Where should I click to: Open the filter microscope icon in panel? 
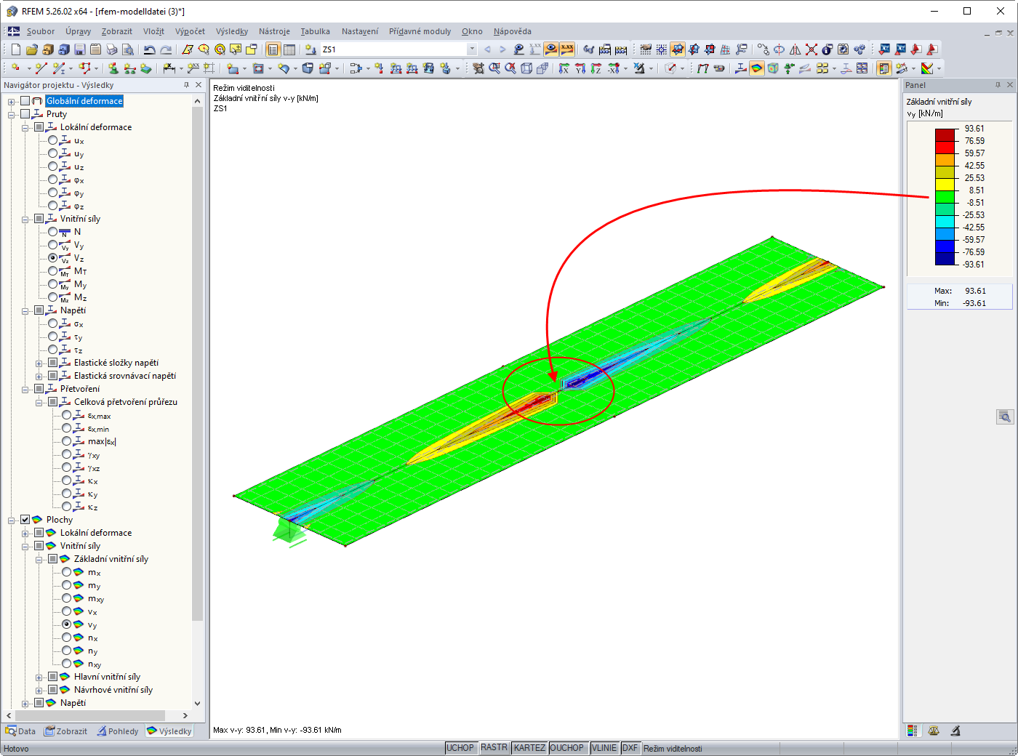pyautogui.click(x=955, y=731)
